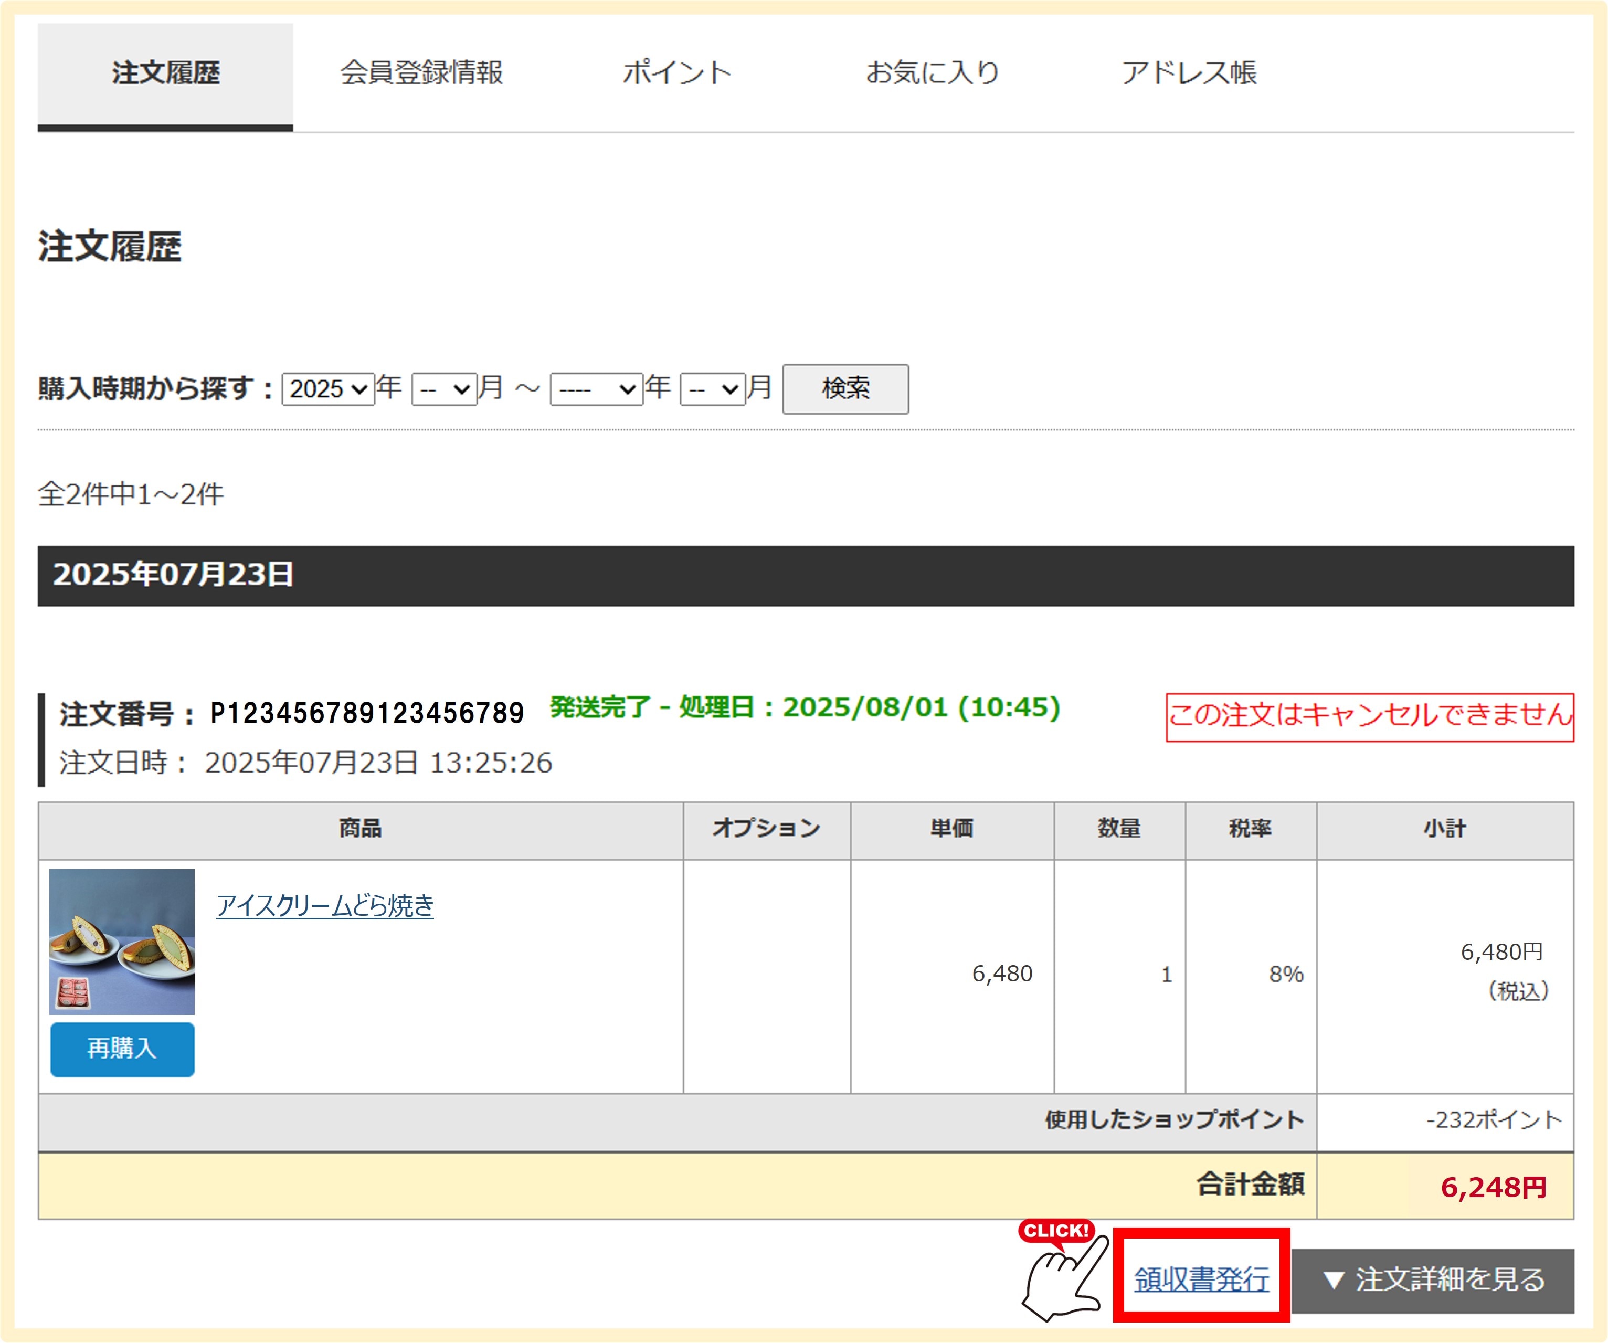Click the red cancel-unavailable notice box
1608x1343 pixels.
(1369, 717)
